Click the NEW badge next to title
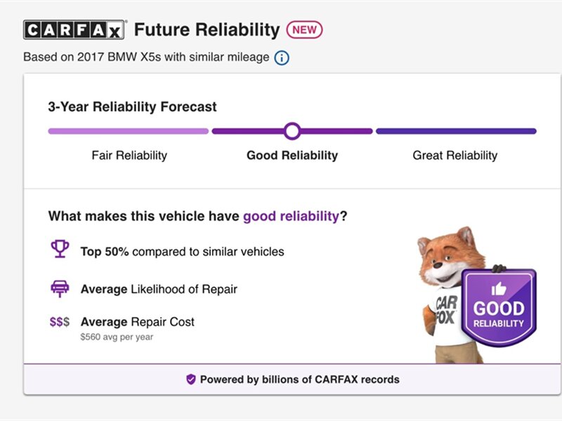Image resolution: width=562 pixels, height=421 pixels. pyautogui.click(x=304, y=30)
